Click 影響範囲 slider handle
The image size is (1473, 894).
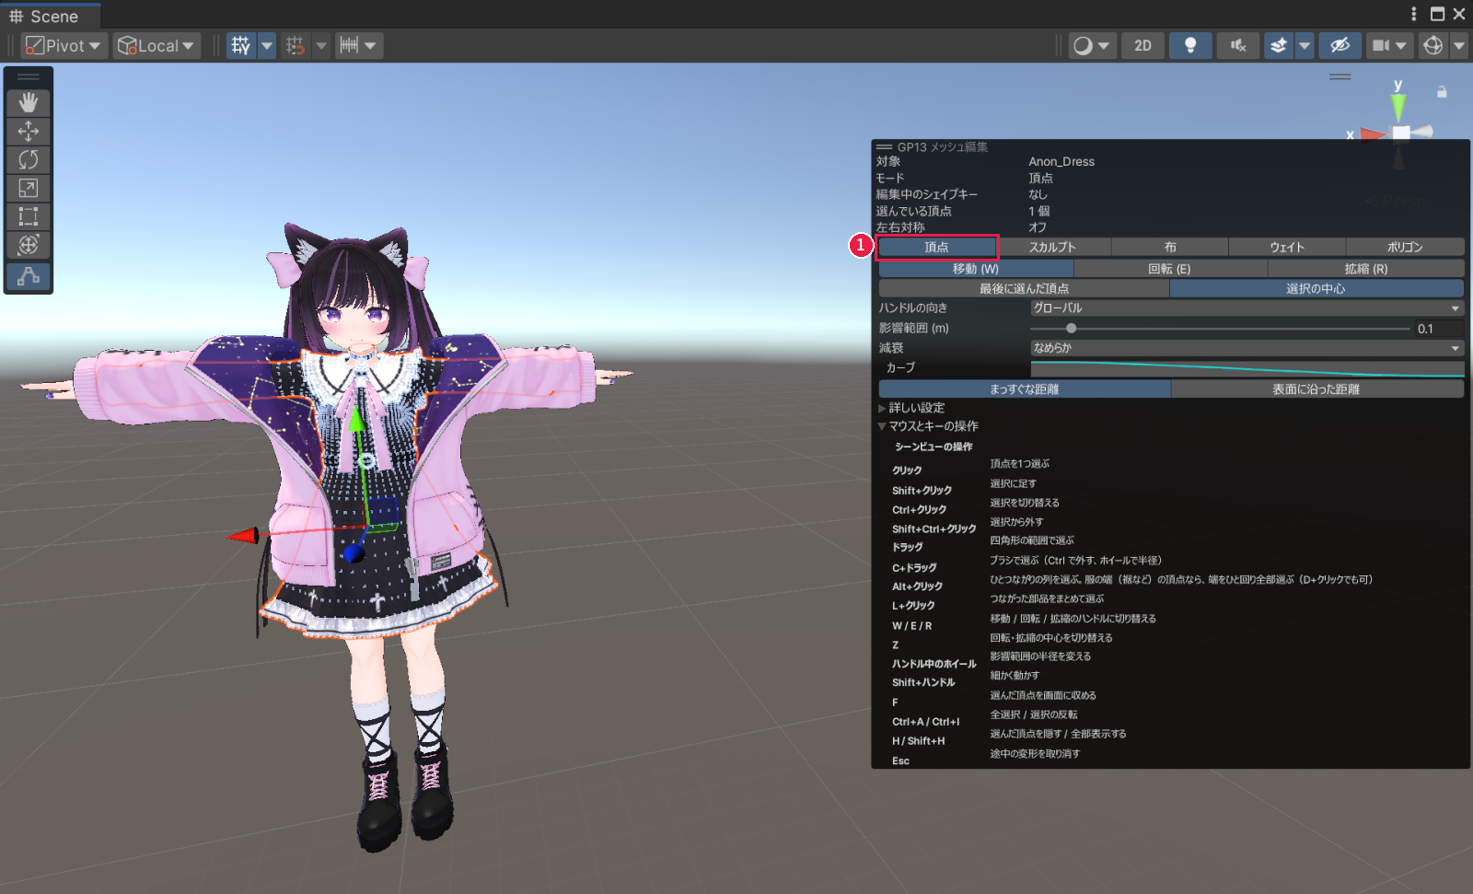tap(1071, 329)
